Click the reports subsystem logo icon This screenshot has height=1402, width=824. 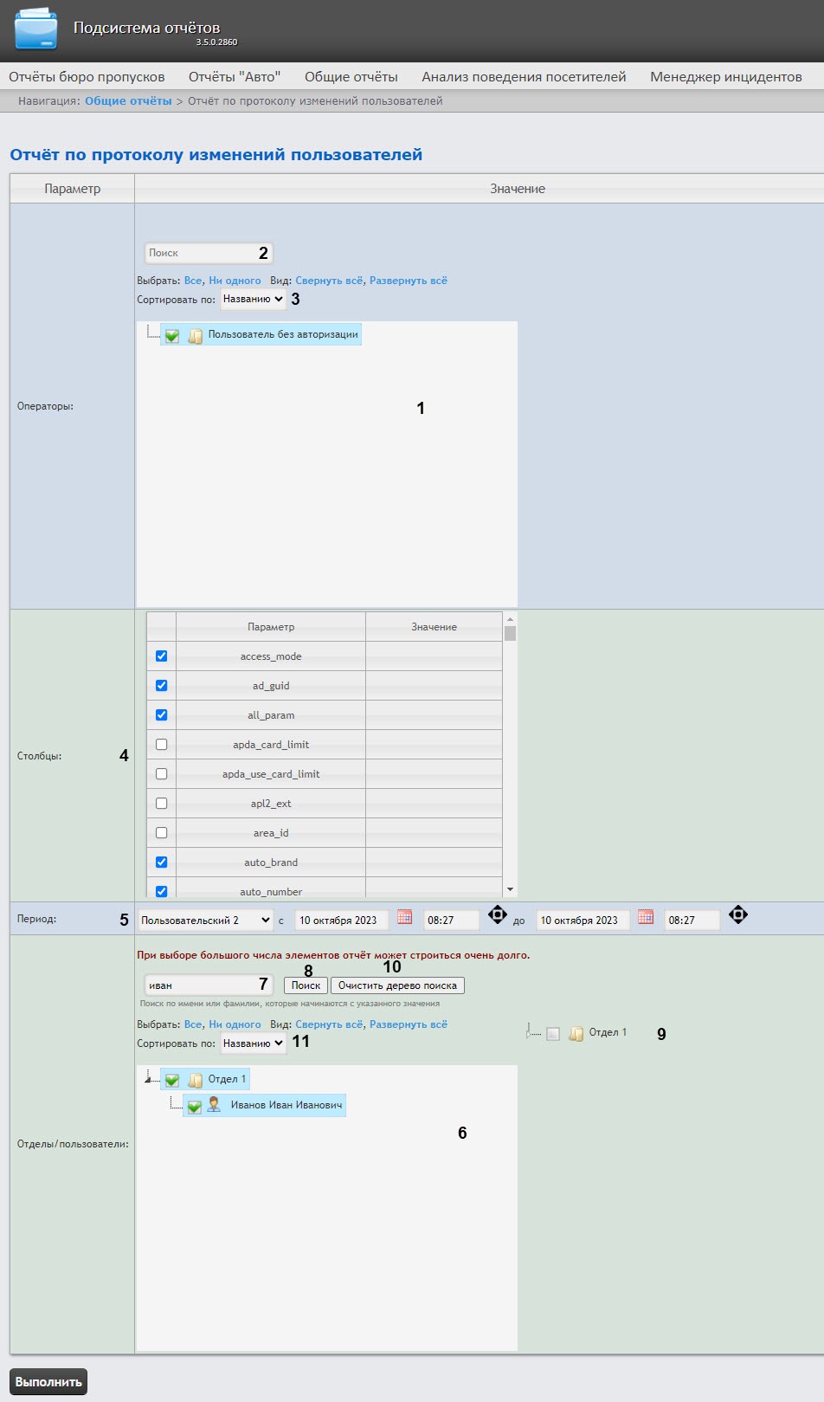pyautogui.click(x=35, y=29)
